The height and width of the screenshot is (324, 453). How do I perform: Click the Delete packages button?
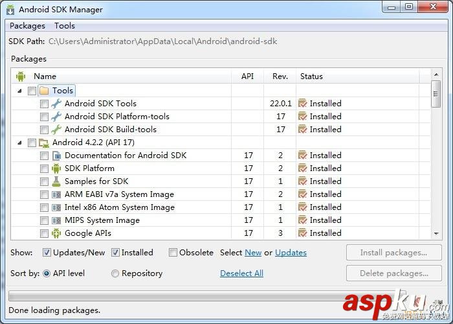pos(393,273)
